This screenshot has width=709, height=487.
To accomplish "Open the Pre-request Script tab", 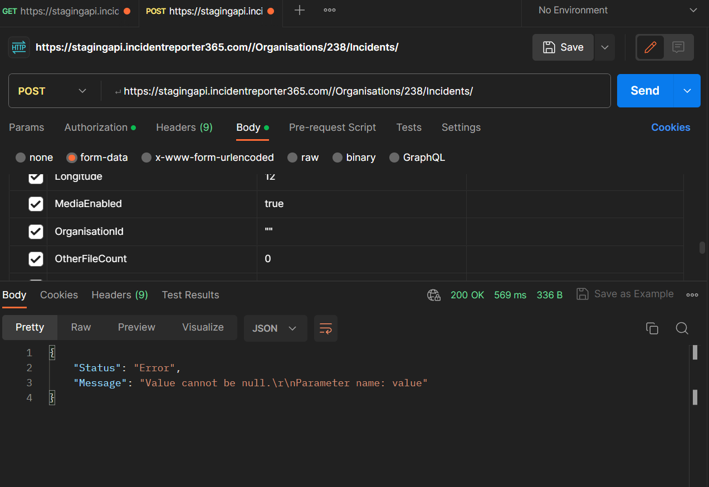I will [333, 127].
